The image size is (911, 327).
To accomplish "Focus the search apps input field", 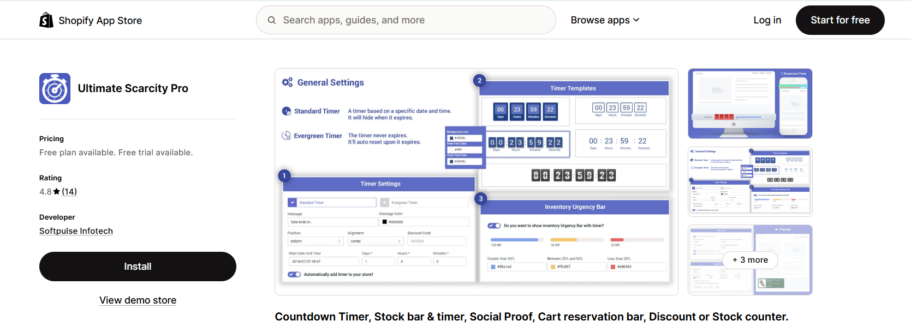I will pyautogui.click(x=406, y=20).
